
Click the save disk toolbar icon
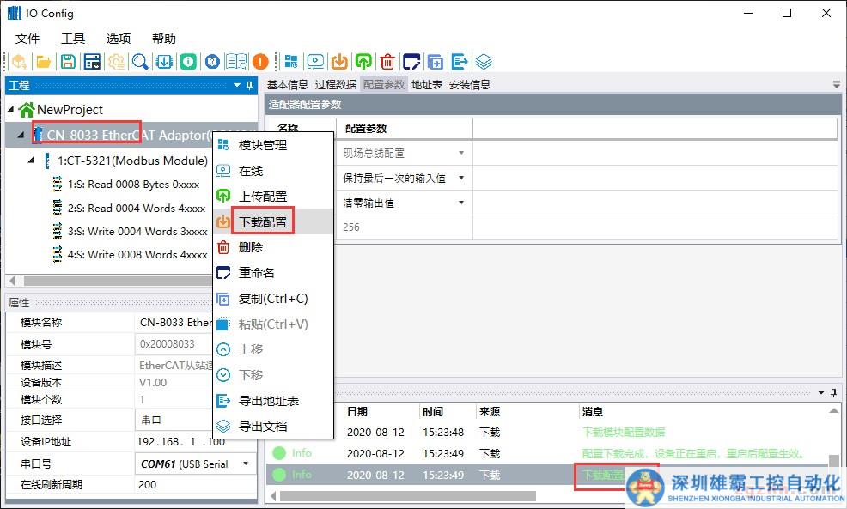(x=67, y=62)
